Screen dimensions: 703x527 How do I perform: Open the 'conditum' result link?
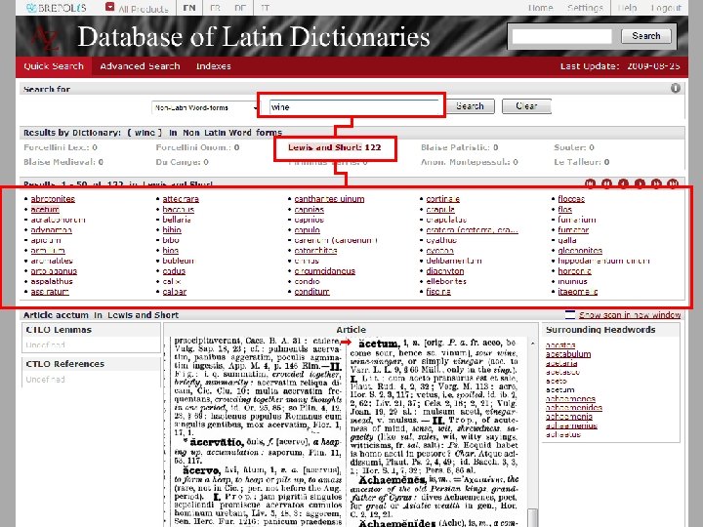312,292
